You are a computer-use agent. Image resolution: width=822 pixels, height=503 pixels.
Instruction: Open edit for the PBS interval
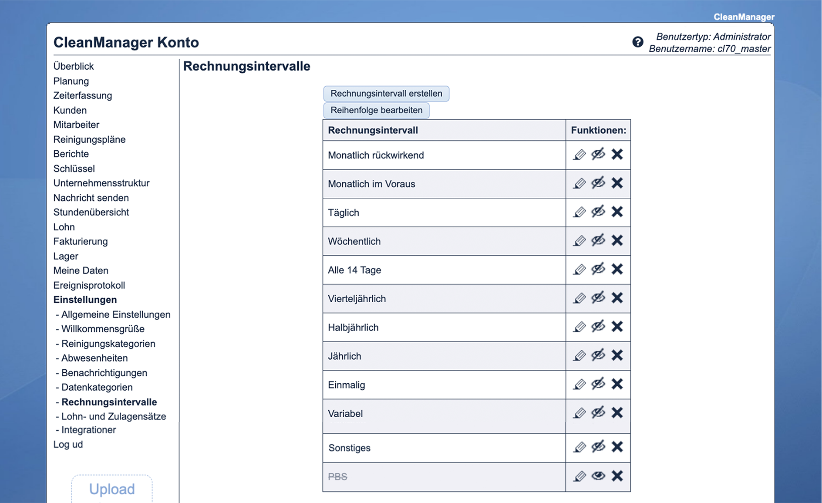[x=579, y=476]
